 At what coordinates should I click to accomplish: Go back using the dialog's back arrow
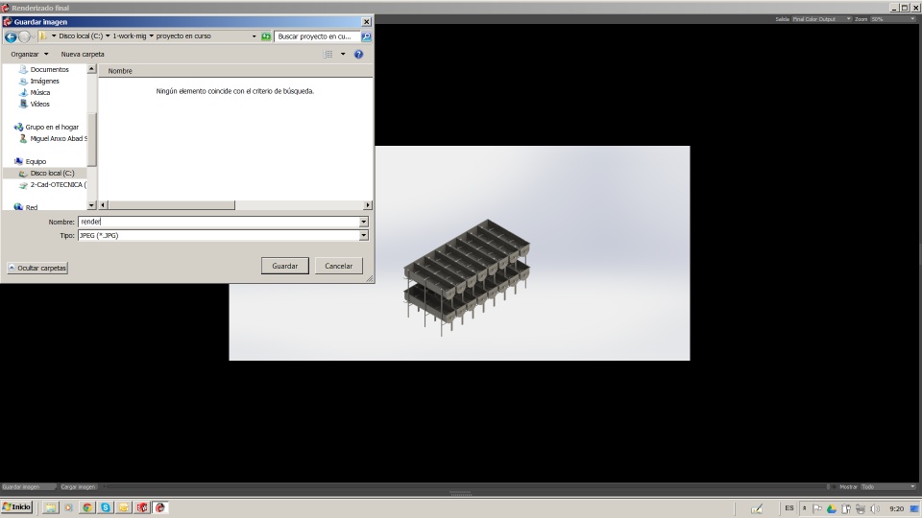click(x=11, y=36)
